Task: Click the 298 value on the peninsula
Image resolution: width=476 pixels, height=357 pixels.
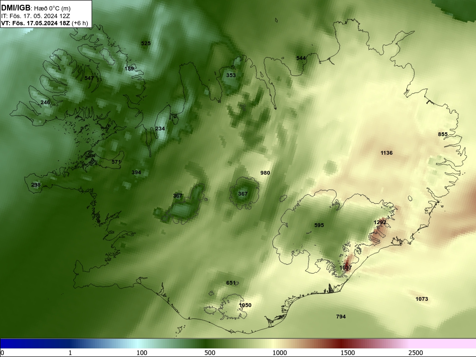Action: [x=36, y=185]
